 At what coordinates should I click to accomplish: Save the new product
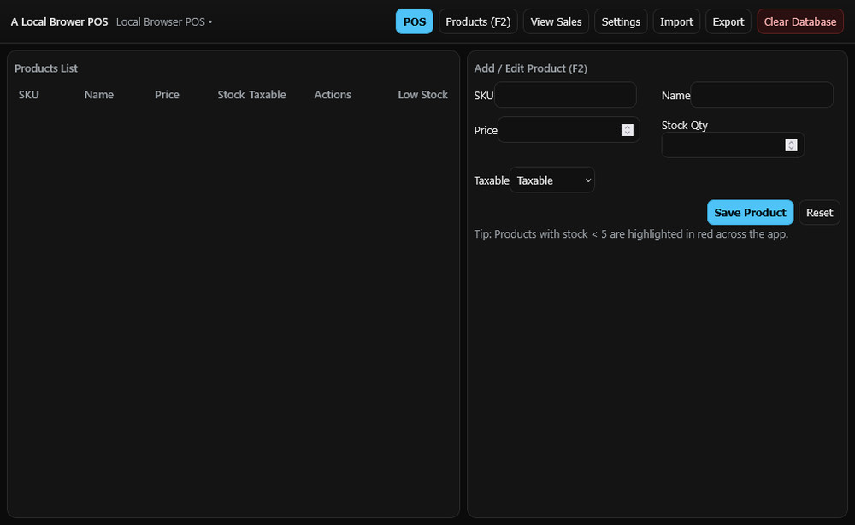[x=750, y=212]
